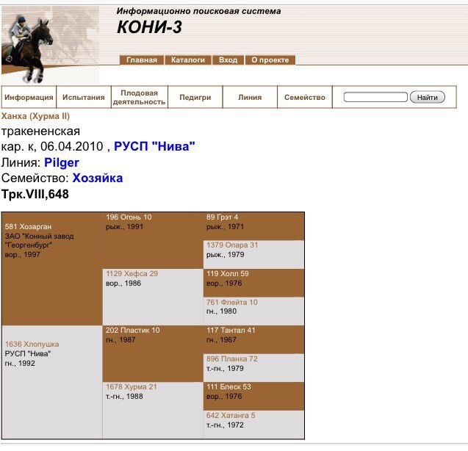Click the search text field

tap(375, 98)
